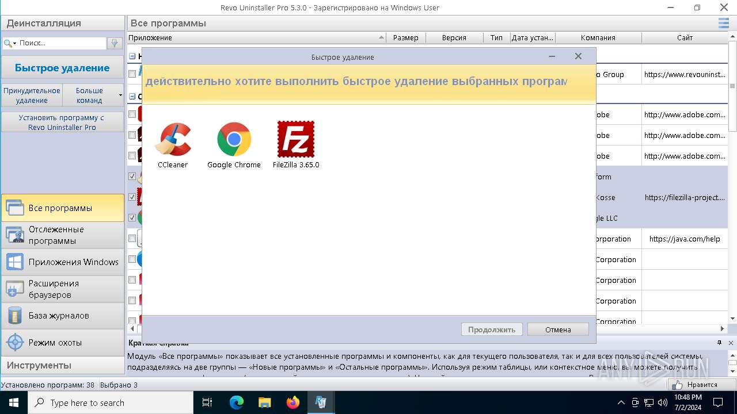The width and height of the screenshot is (737, 414).
Task: Click the Продолжить button in the dialog
Action: [492, 329]
